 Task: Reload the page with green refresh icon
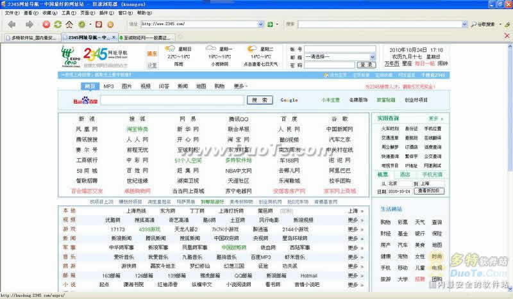click(58, 24)
